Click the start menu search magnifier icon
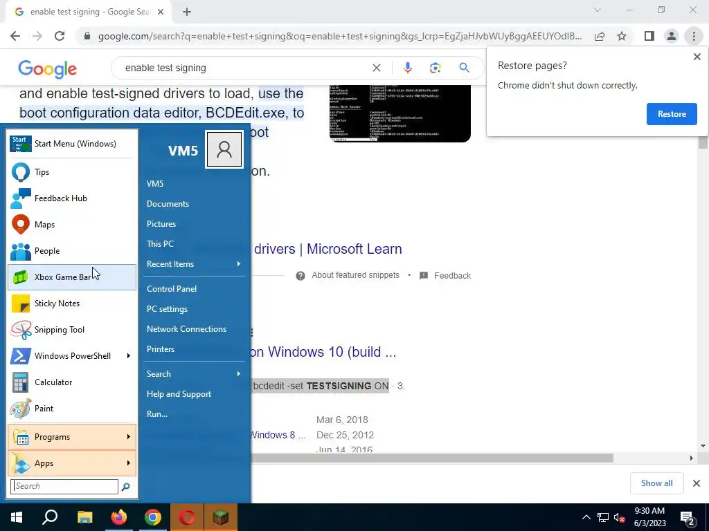The image size is (709, 531). point(126,486)
